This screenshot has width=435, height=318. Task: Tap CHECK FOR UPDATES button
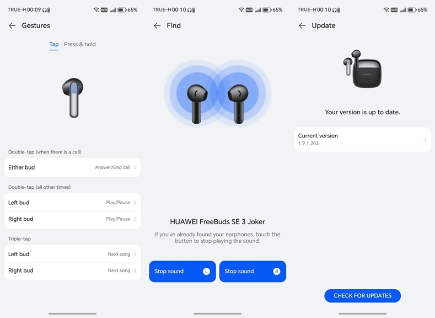click(x=362, y=296)
